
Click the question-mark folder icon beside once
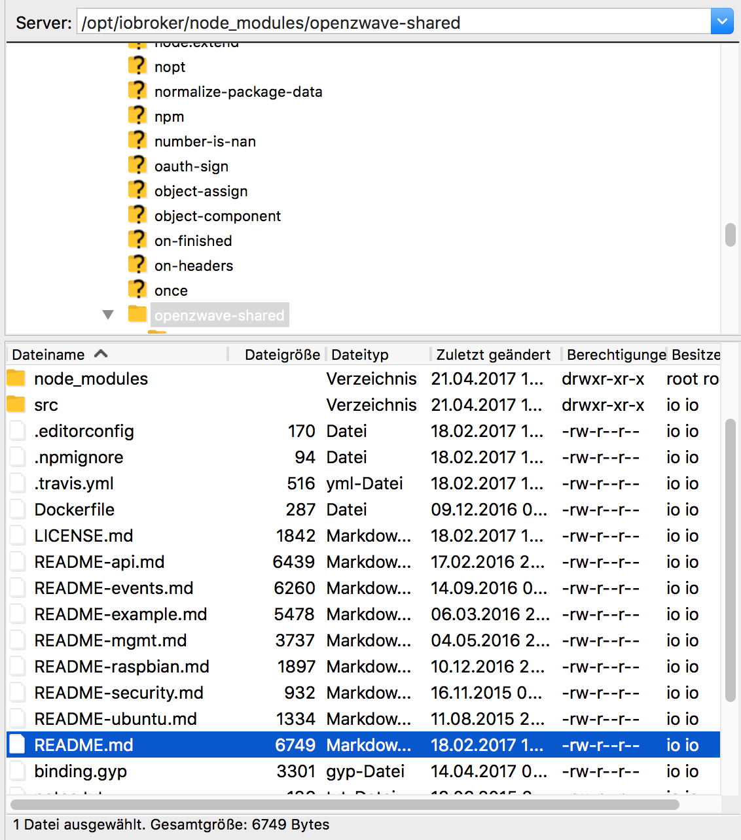coord(137,290)
